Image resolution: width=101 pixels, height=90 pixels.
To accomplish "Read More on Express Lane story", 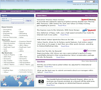I will point(65,35).
